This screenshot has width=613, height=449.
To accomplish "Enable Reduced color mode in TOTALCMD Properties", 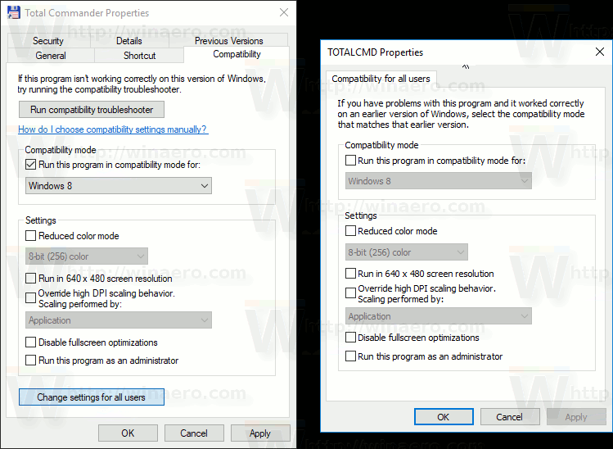I will (x=350, y=231).
